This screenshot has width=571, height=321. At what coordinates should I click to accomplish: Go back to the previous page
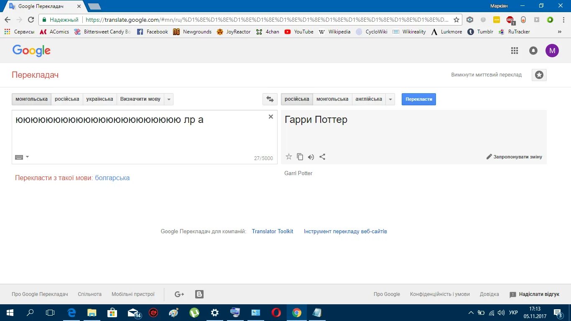(x=8, y=20)
